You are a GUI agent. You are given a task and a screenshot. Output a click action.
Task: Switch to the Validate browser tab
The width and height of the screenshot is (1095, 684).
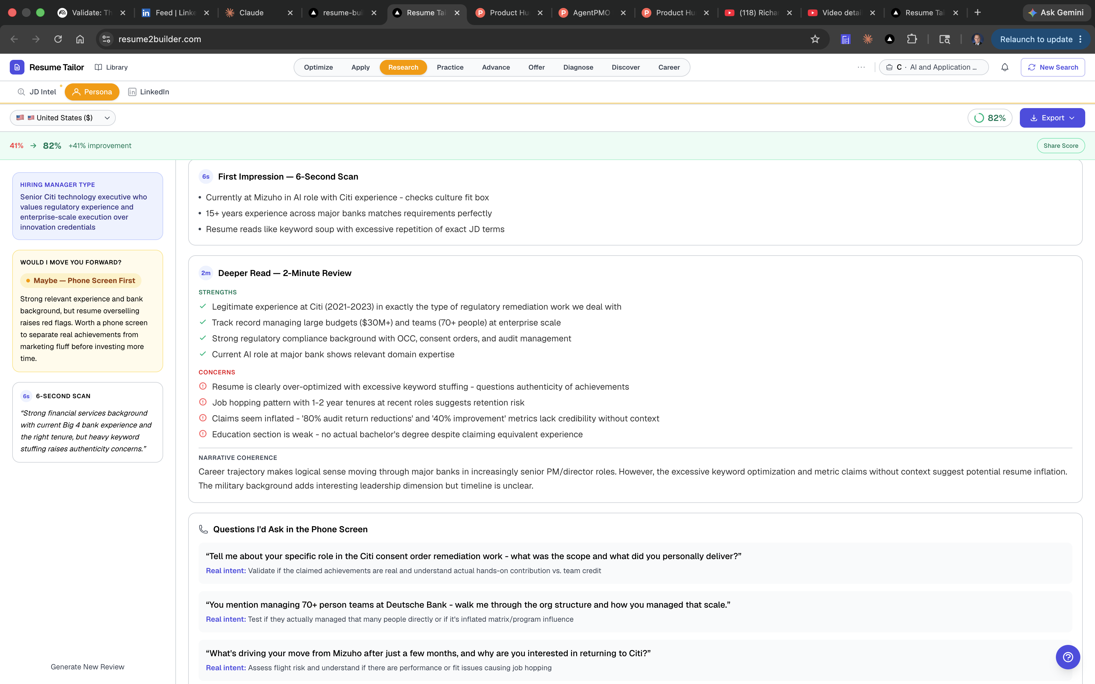pos(92,13)
